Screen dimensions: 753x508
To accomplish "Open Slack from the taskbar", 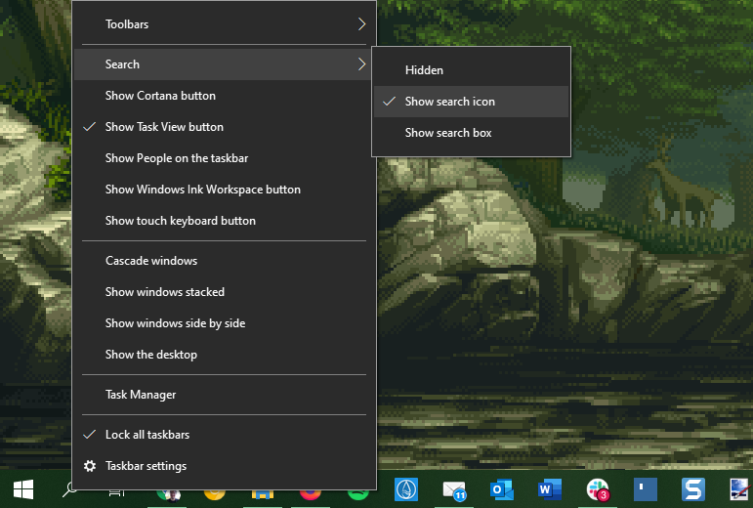I will tap(598, 488).
